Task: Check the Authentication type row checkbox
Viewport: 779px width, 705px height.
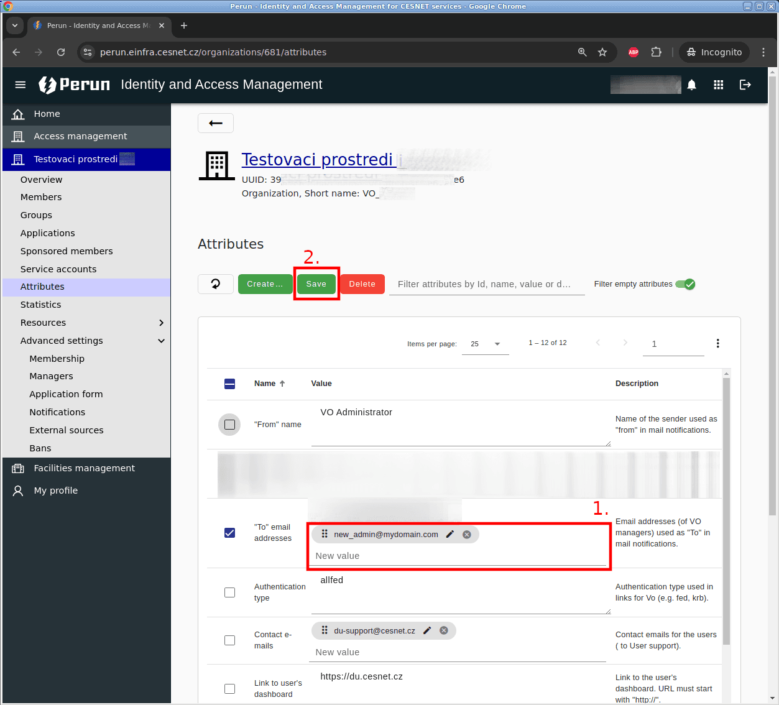Action: point(229,592)
